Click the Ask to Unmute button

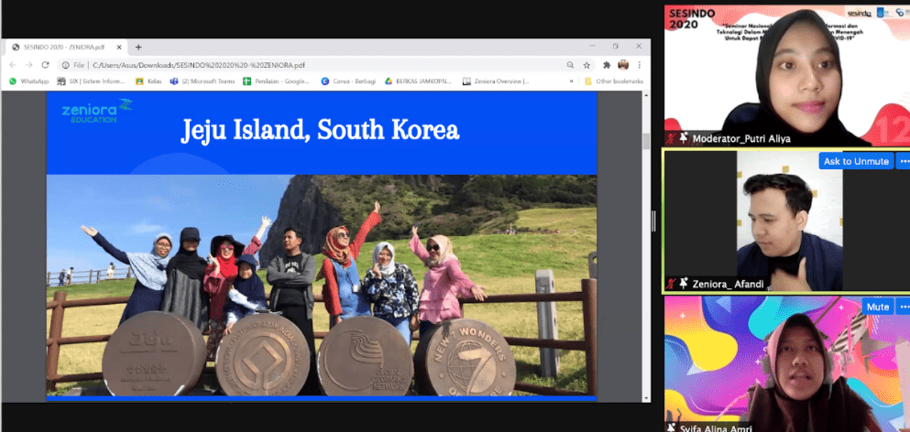tap(856, 161)
